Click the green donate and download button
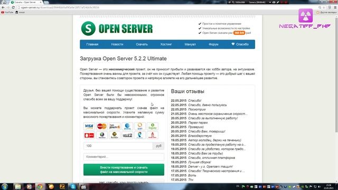Image resolution: width=338 pixels, height=190 pixels. pyautogui.click(x=124, y=169)
